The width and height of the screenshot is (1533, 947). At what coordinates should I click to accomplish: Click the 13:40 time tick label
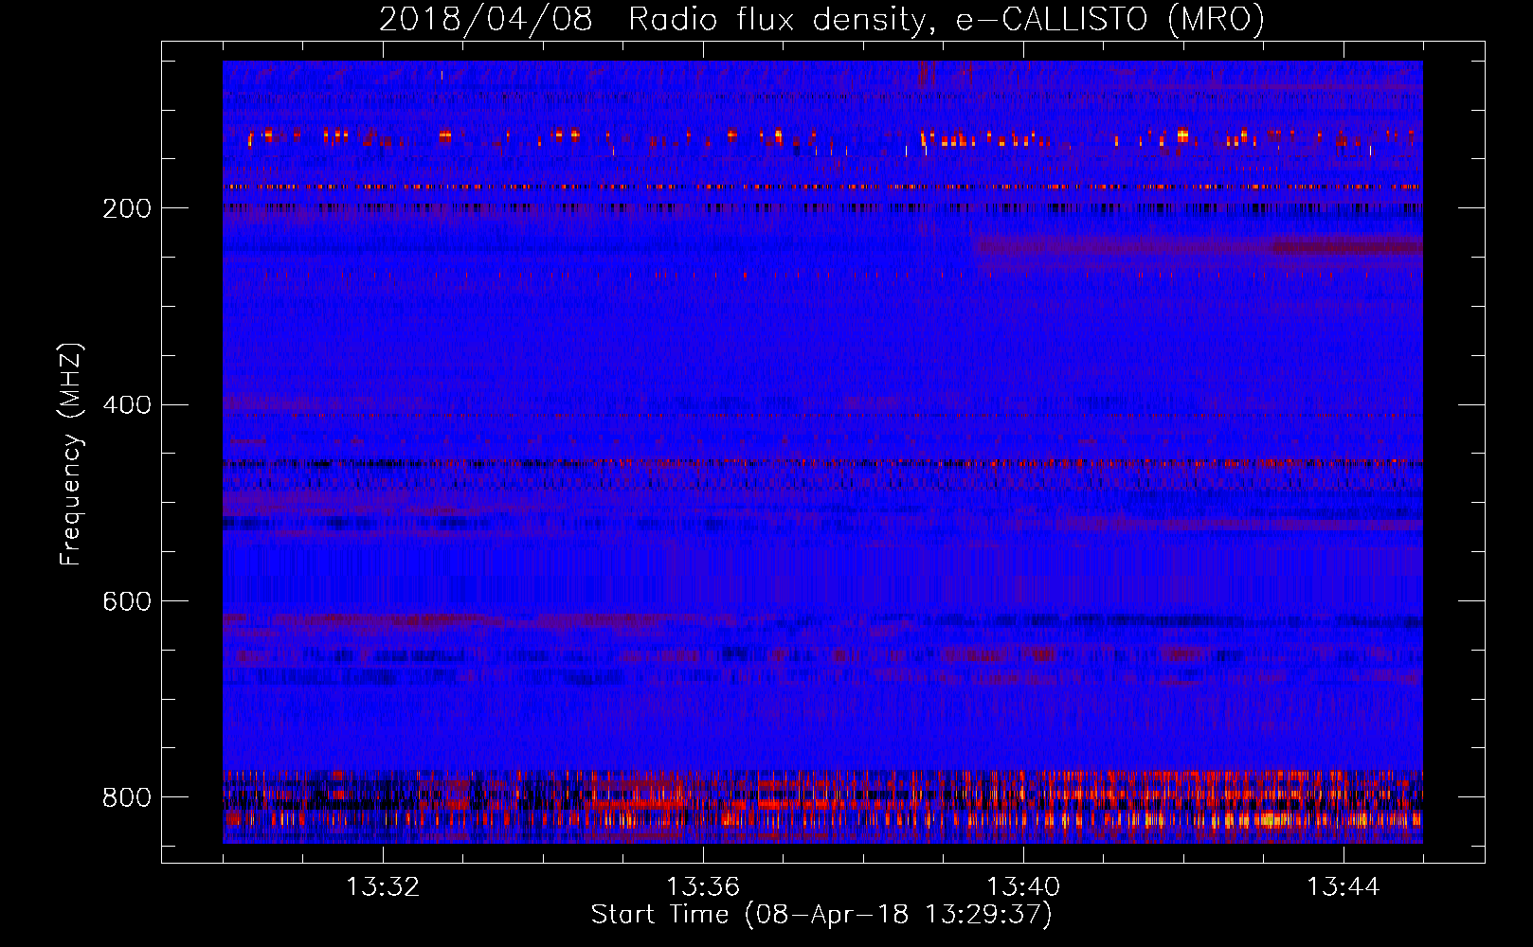coord(1023,887)
